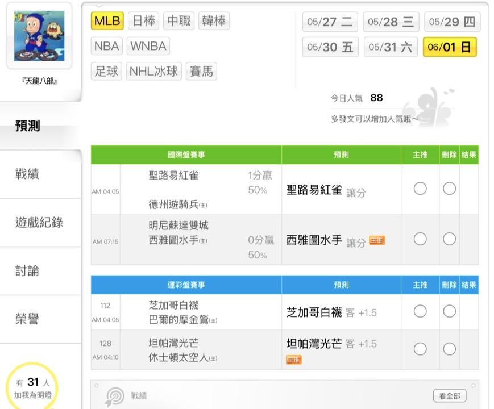
Task: Select delete radio for 西雅圖水手 prediction
Action: click(x=449, y=239)
